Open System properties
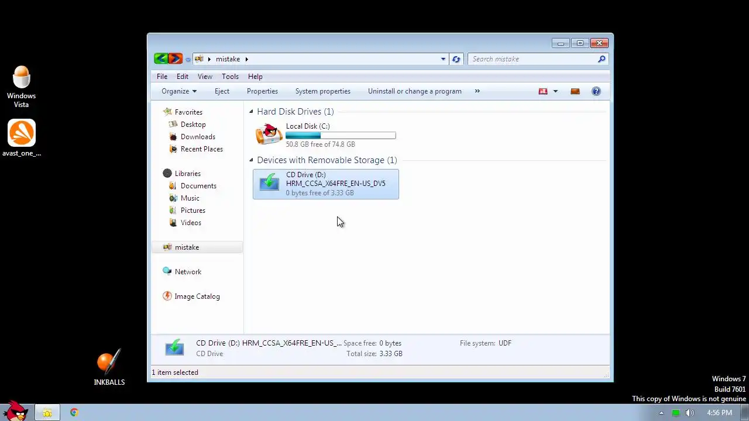749x421 pixels. [323, 91]
